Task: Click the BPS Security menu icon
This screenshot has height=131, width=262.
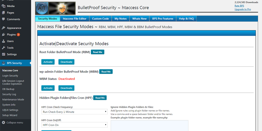Action: point(3,63)
